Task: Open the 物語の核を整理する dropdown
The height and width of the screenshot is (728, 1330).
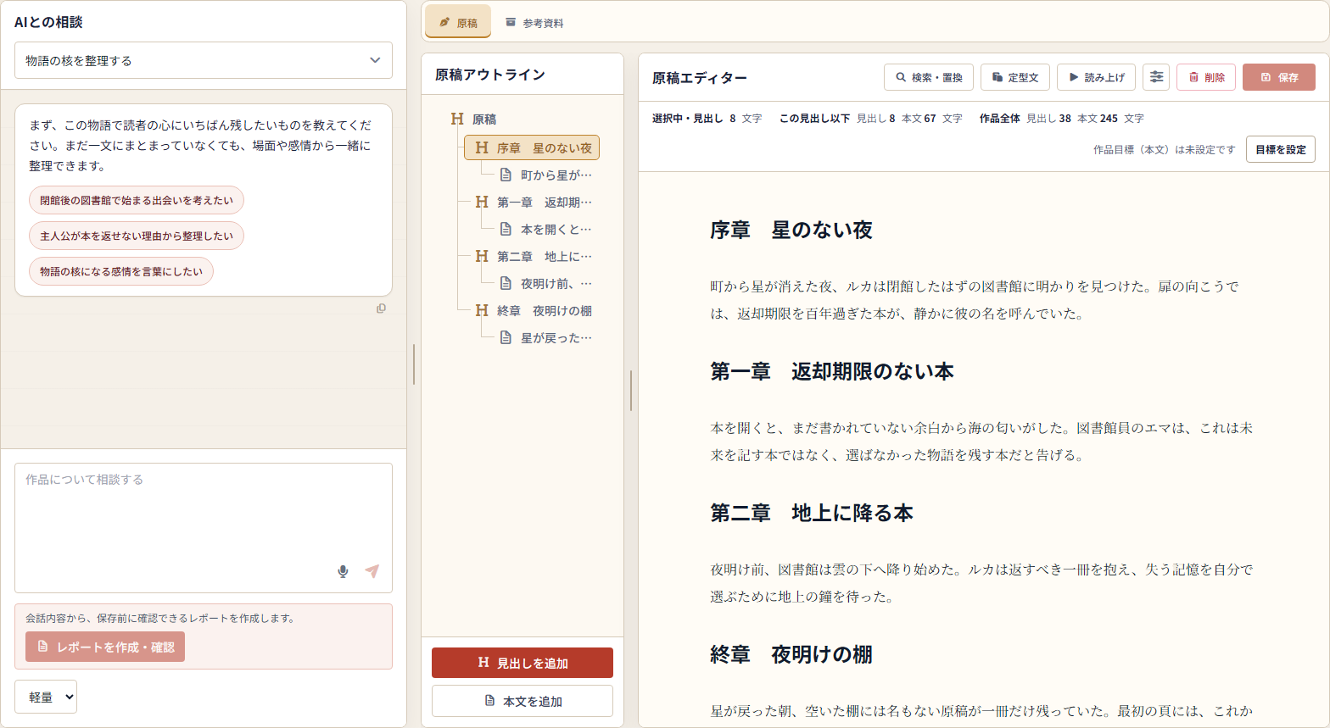Action: [204, 60]
